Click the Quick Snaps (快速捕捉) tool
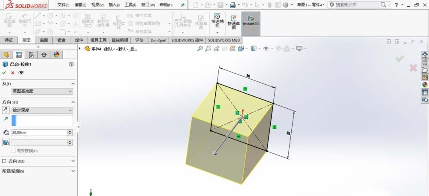This screenshot has width=429, height=196. [x=218, y=21]
